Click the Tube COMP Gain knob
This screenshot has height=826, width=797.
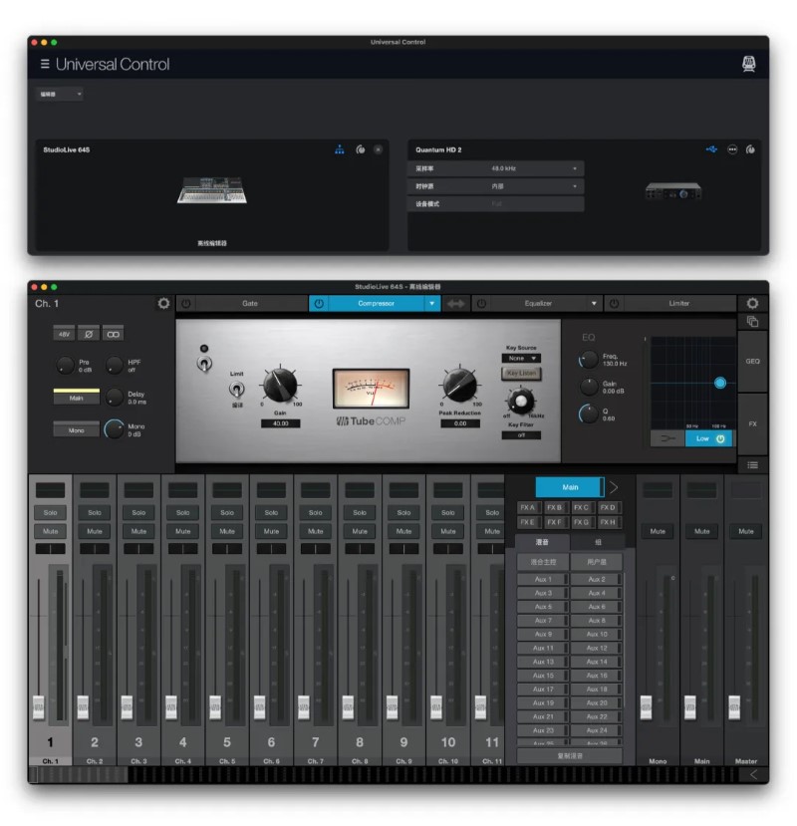tap(280, 384)
